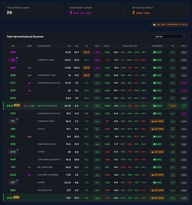Sort by the NHÓM NGÀNH column header
This screenshot has height=205, width=192.
(44, 46)
